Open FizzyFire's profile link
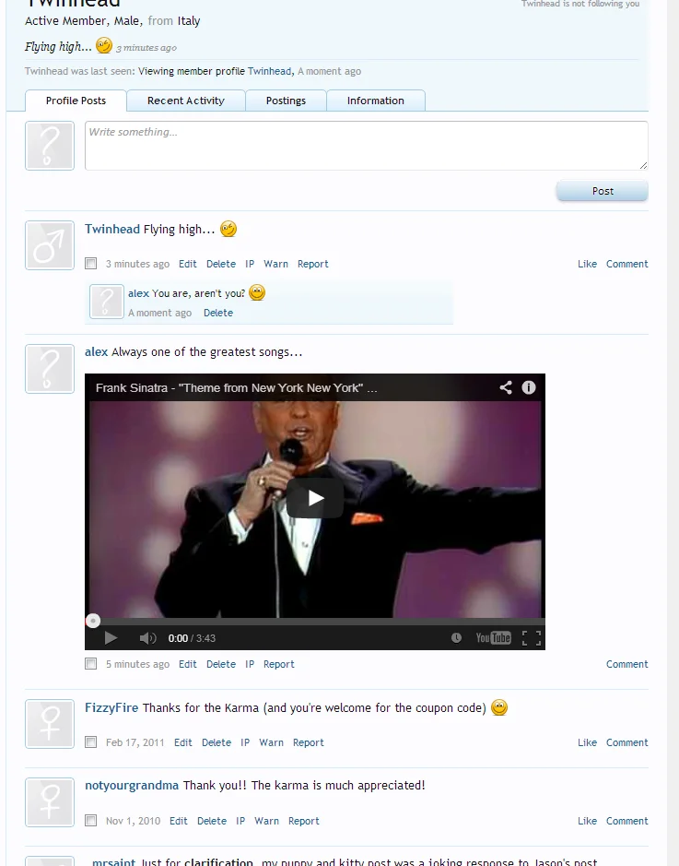This screenshot has height=866, width=679. point(111,707)
